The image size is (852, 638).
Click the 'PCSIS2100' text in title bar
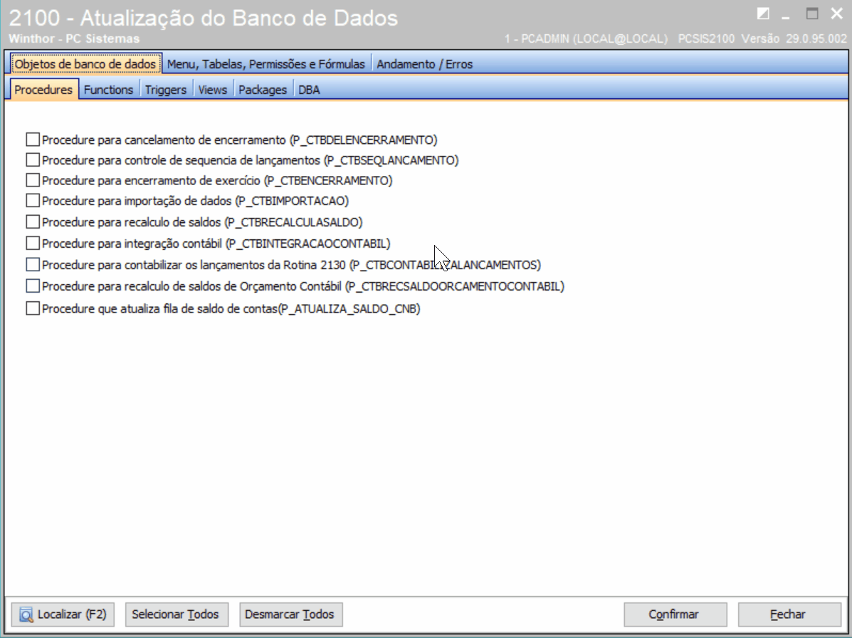[706, 38]
